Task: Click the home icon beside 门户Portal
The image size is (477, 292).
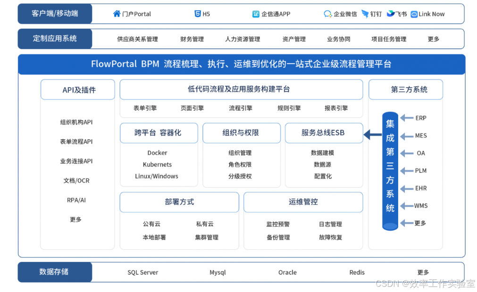Action: pyautogui.click(x=117, y=14)
